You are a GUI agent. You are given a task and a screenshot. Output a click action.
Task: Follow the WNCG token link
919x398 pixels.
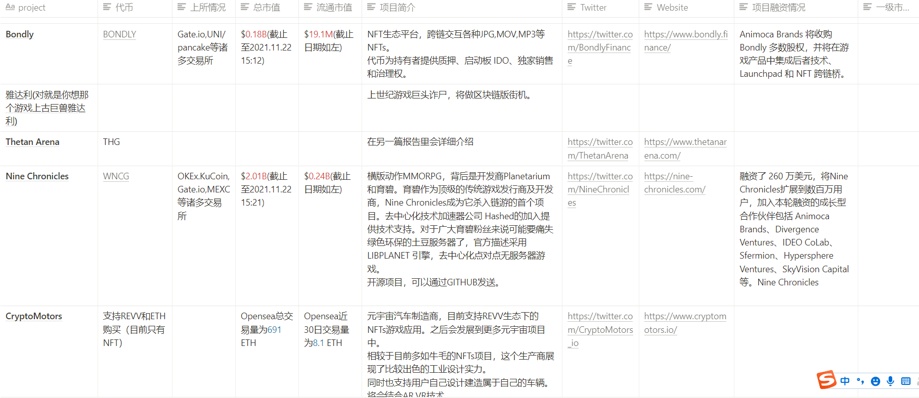[x=116, y=176]
